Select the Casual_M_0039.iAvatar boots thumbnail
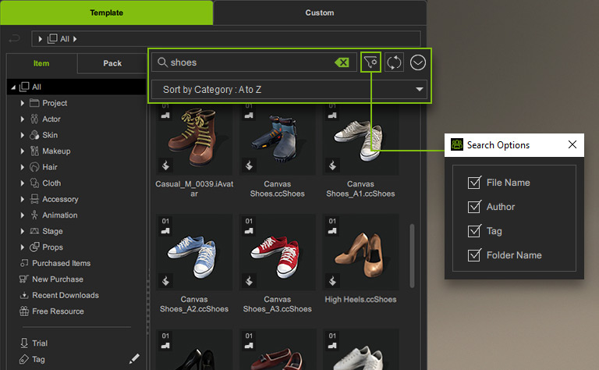Screen dimensions: 599x370 (194, 140)
